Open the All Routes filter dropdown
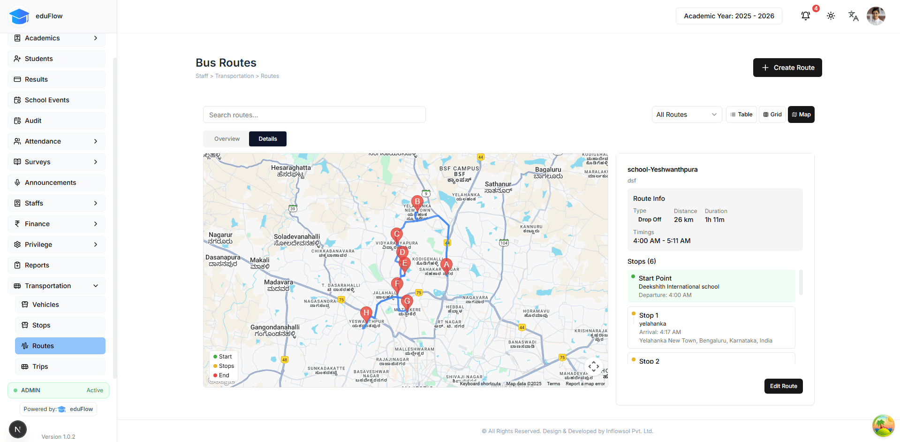This screenshot has height=442, width=900. click(x=687, y=114)
